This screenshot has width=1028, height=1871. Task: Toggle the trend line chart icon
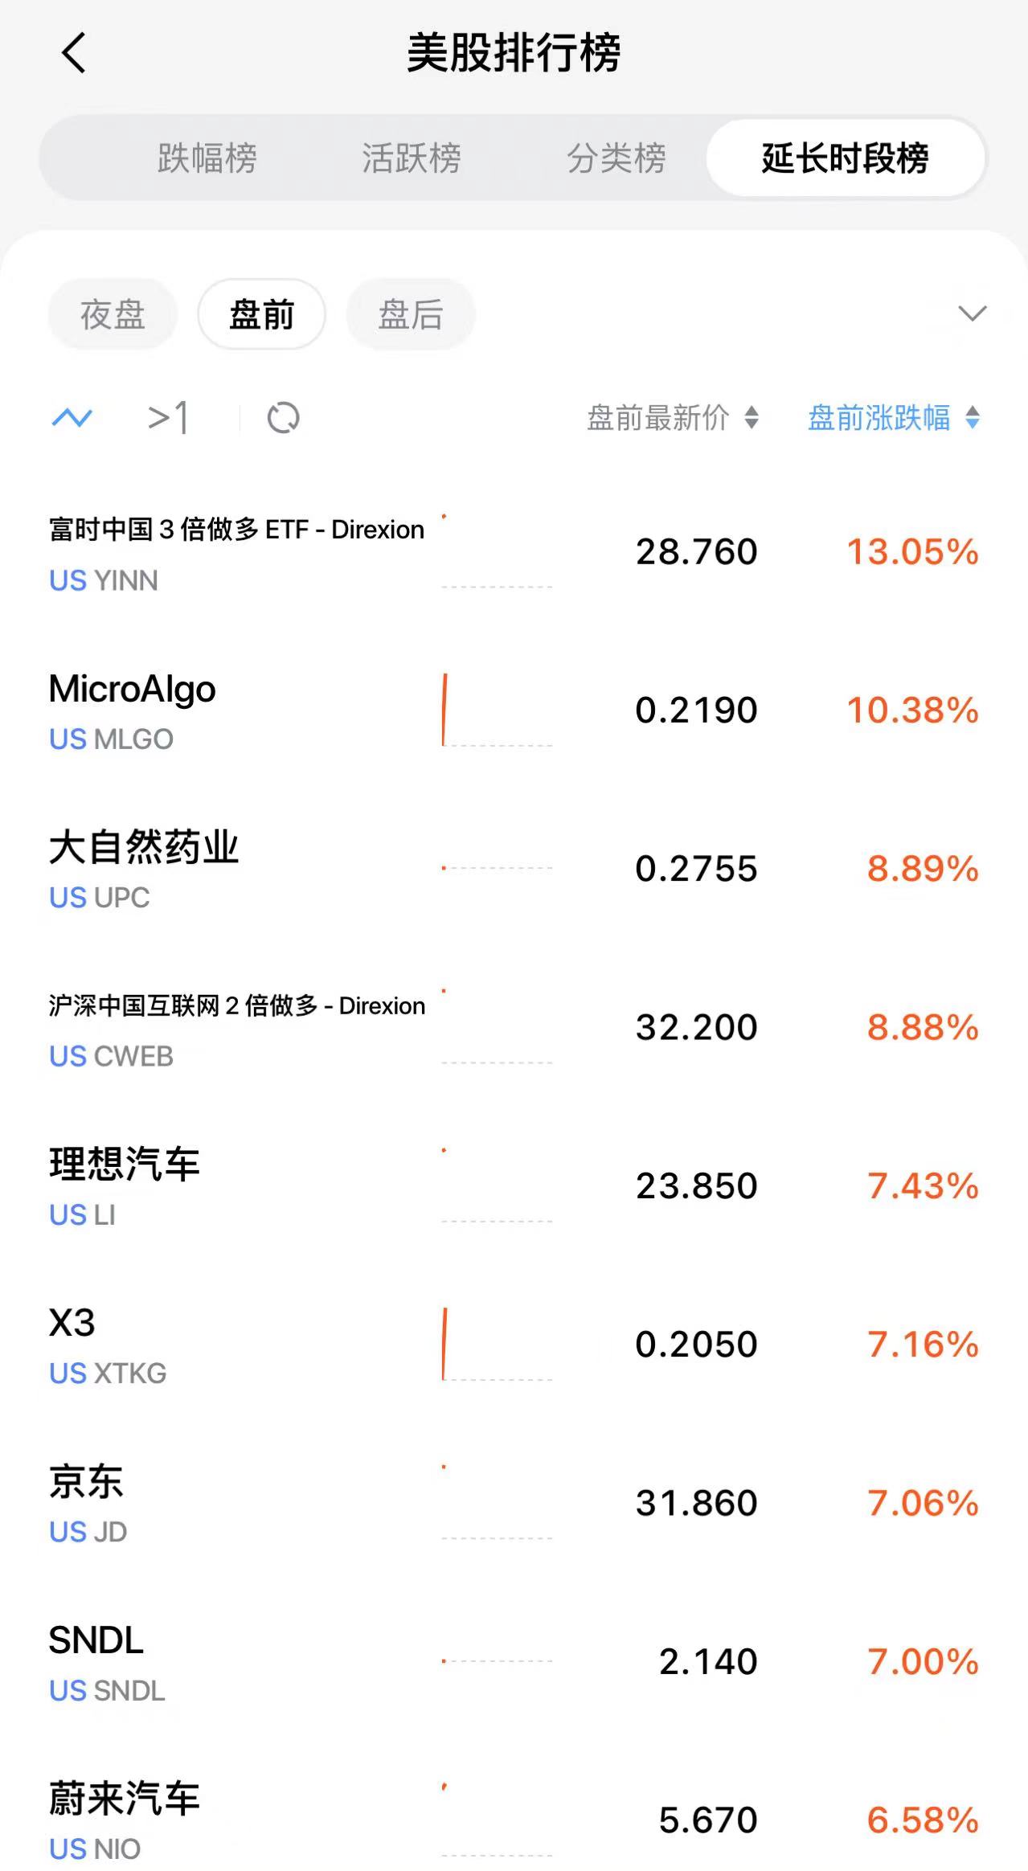72,418
